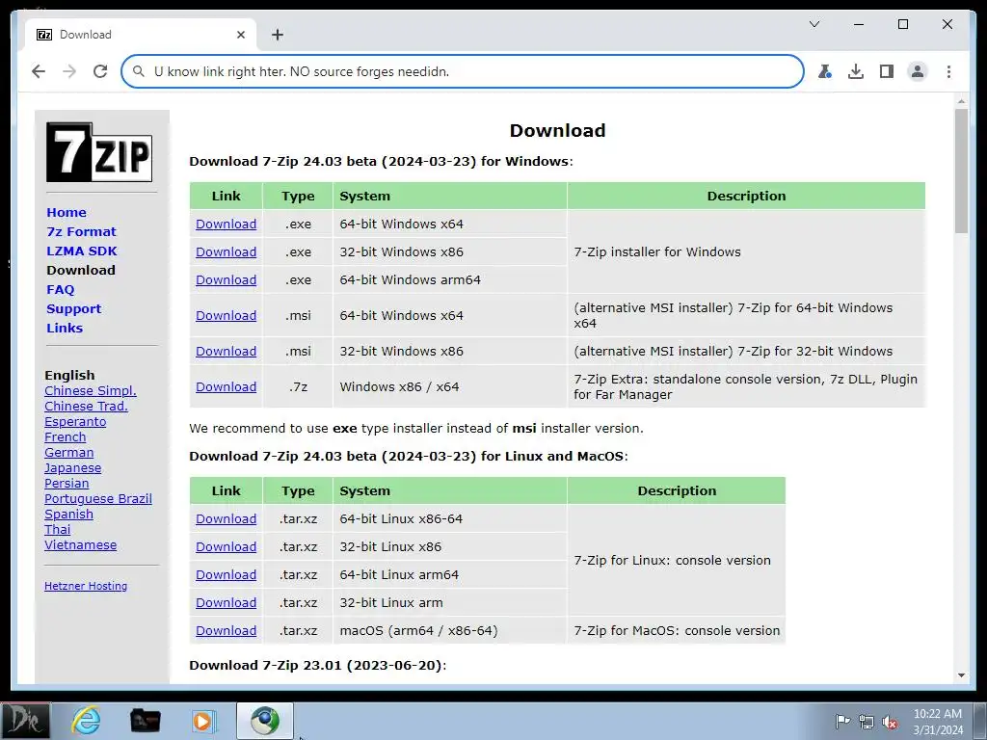Open the profile avatar icon
This screenshot has width=987, height=740.
(x=918, y=71)
